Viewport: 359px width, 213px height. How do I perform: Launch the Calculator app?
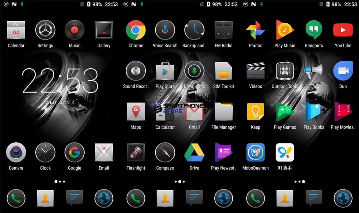pos(165,112)
